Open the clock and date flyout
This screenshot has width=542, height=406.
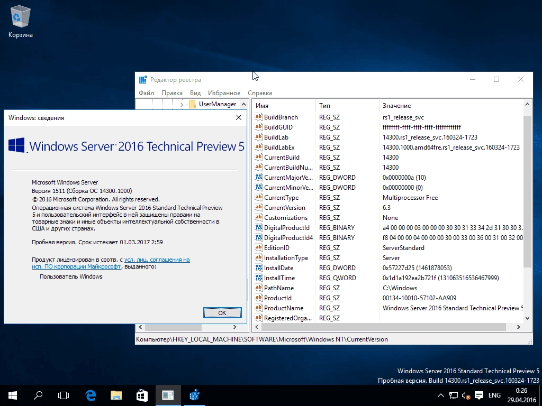[521, 395]
